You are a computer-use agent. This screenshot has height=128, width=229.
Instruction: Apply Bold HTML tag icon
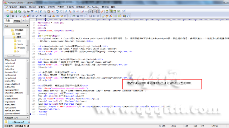coord(13,16)
